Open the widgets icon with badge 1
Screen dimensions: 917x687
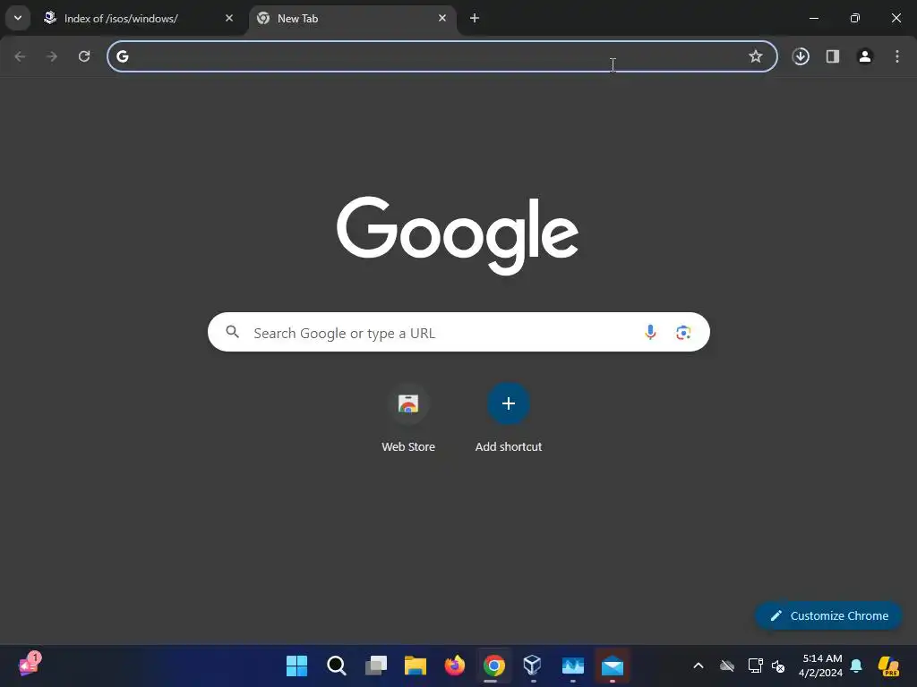[30, 664]
